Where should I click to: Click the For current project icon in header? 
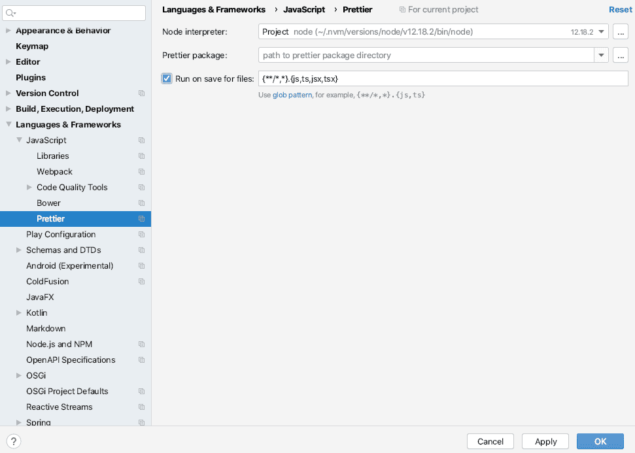[x=402, y=9]
